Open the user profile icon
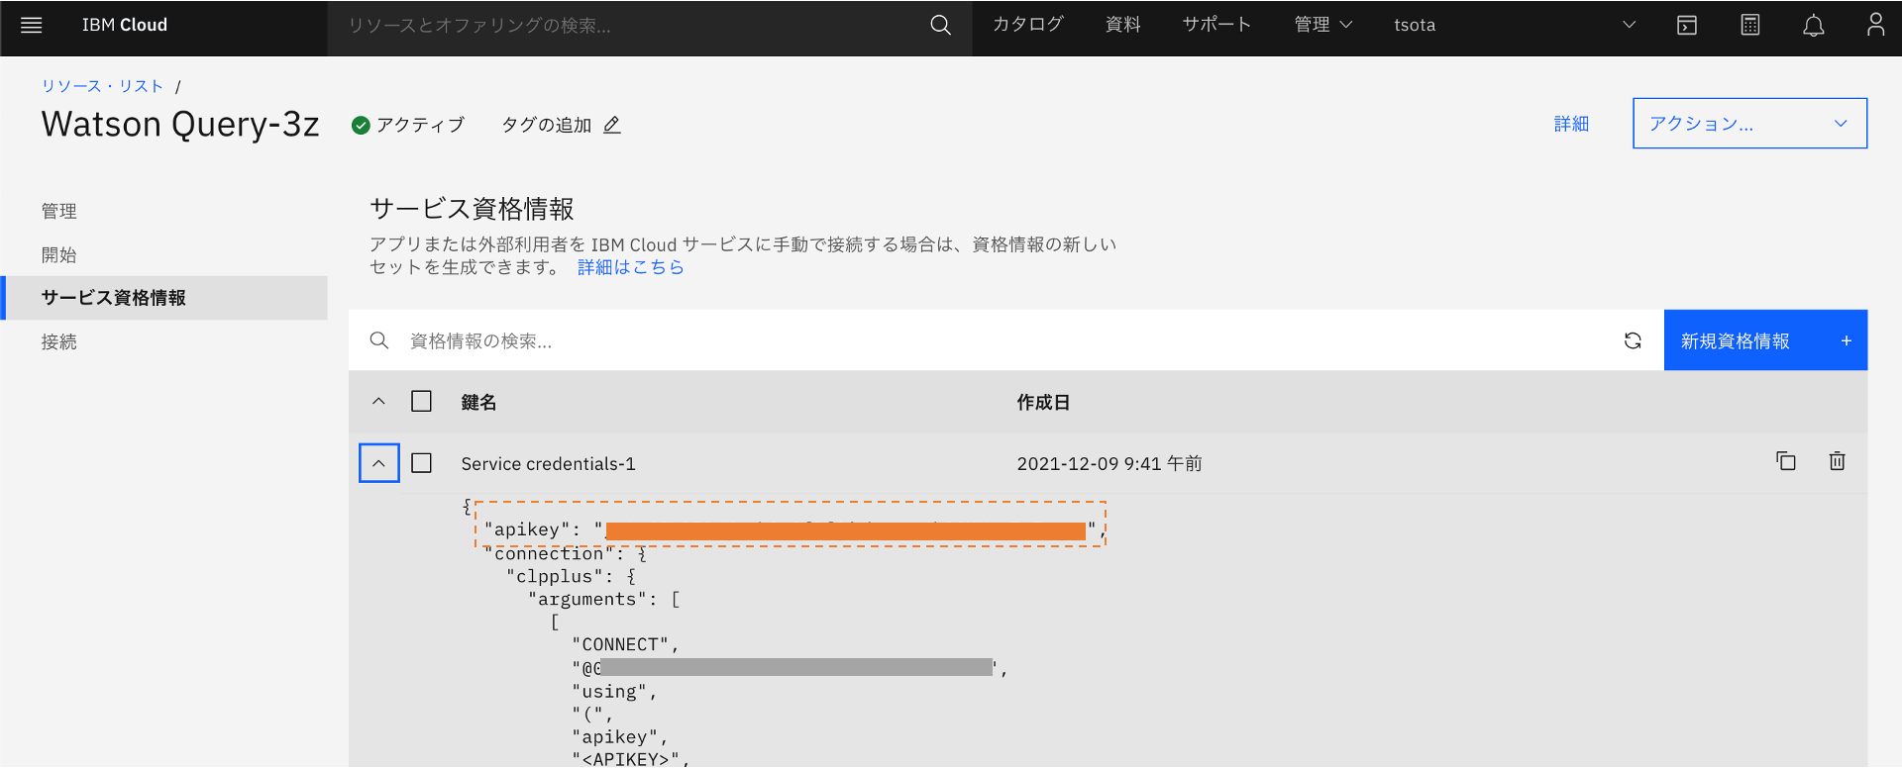1902x768 pixels. [x=1875, y=25]
